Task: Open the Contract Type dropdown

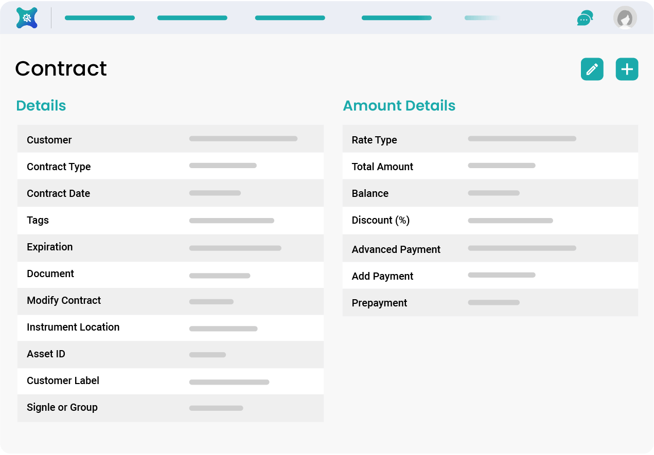Action: coord(223,165)
